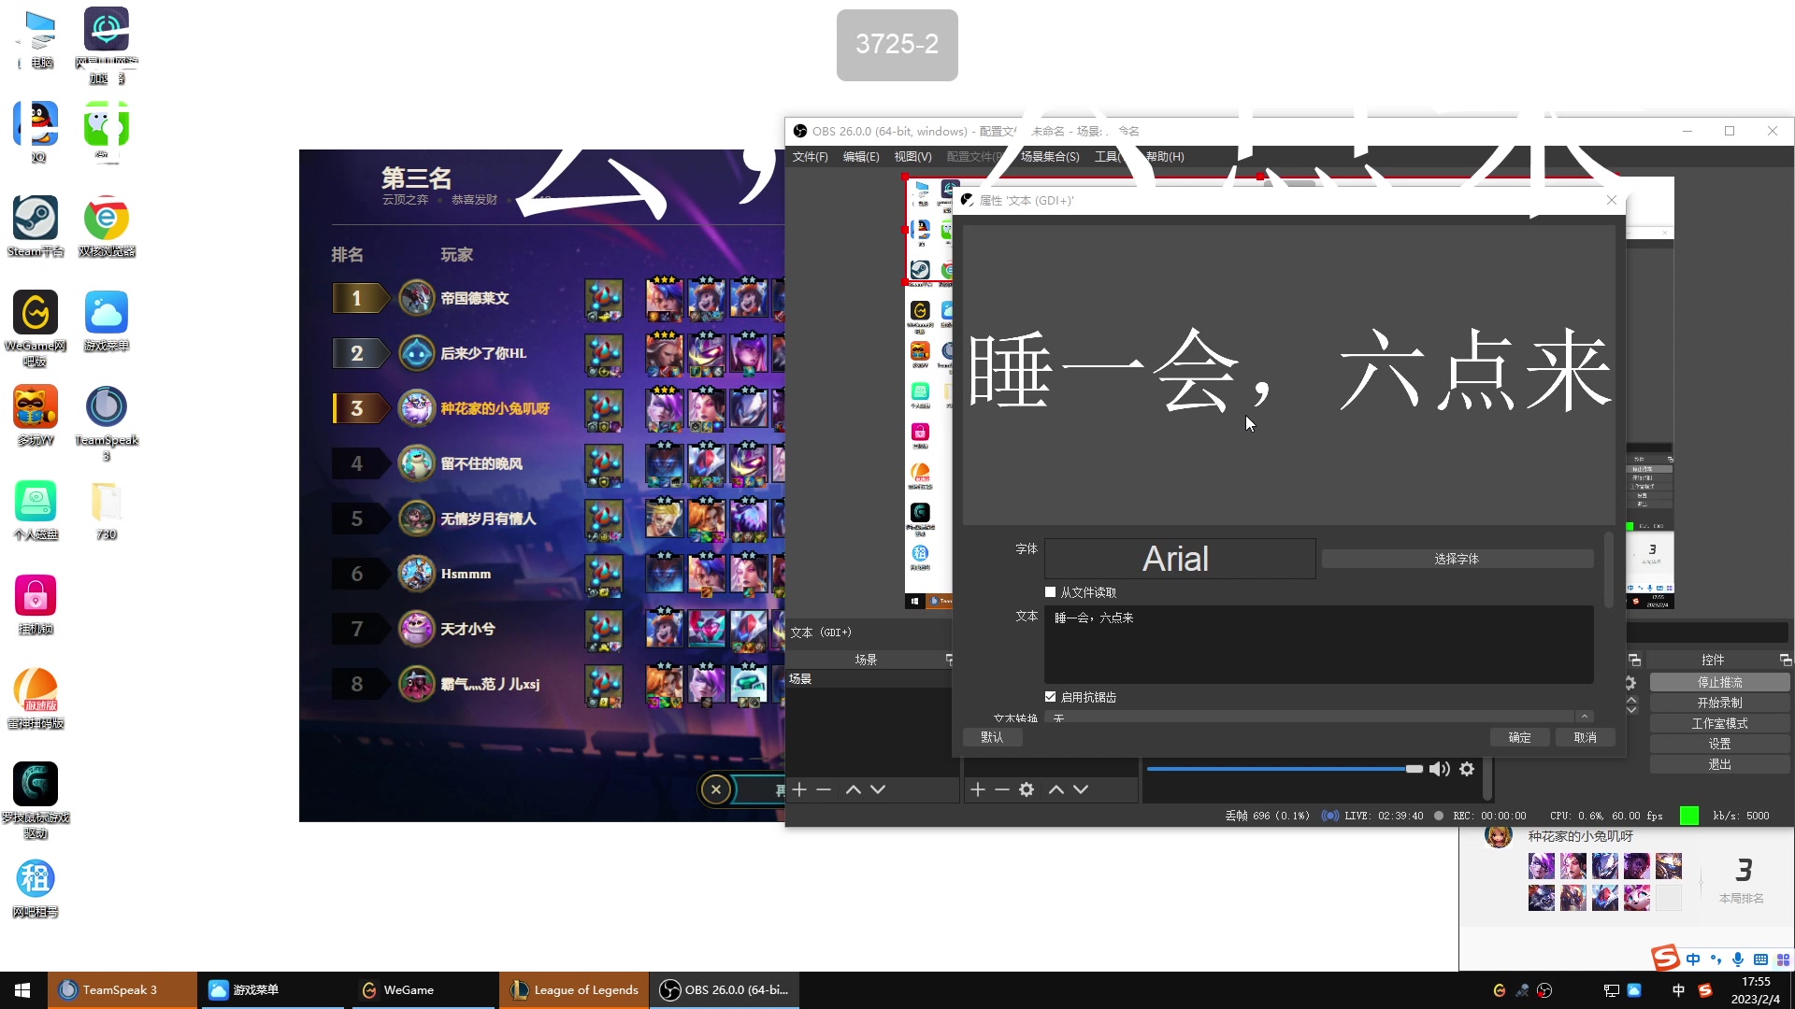Expand the 文本转换 dropdown
The image size is (1795, 1009).
click(x=1584, y=717)
